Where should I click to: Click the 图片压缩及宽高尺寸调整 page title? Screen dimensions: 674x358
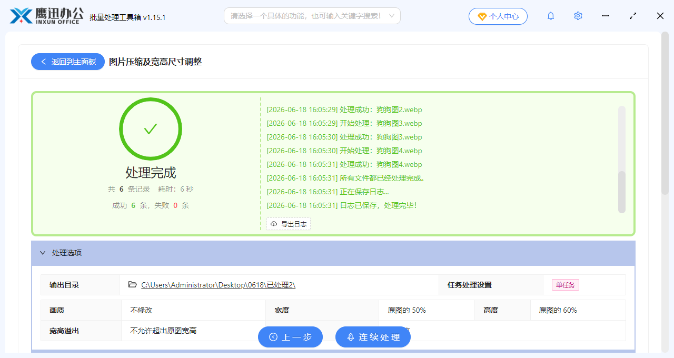(155, 62)
